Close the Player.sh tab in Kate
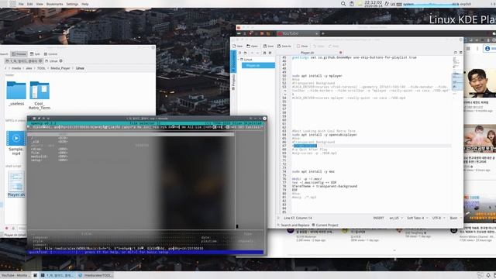Viewport: 496px width, 279px height. click(x=341, y=53)
